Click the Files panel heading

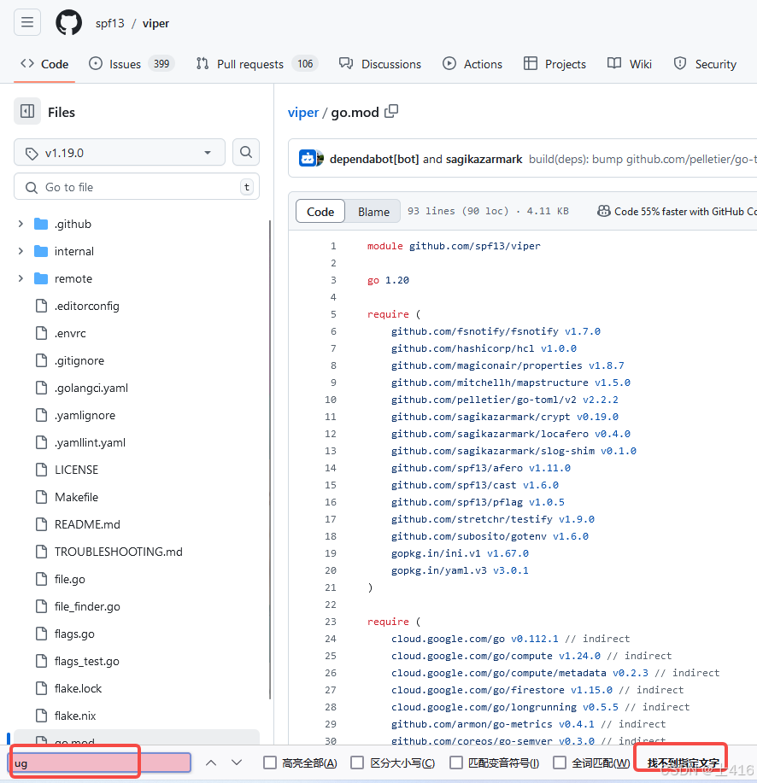tap(62, 113)
